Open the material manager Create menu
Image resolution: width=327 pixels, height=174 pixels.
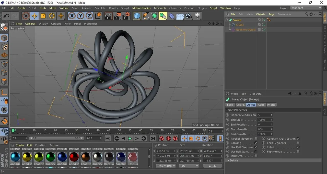coord(20,145)
